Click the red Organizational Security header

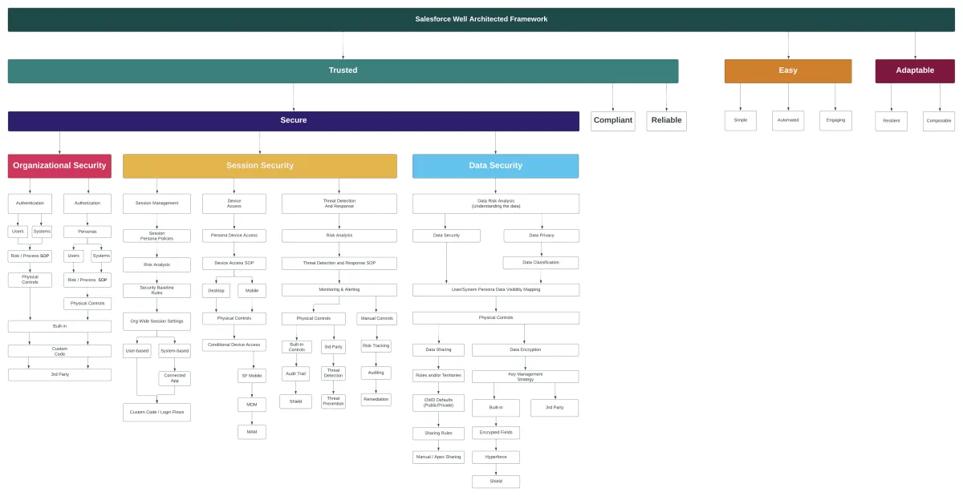59,166
